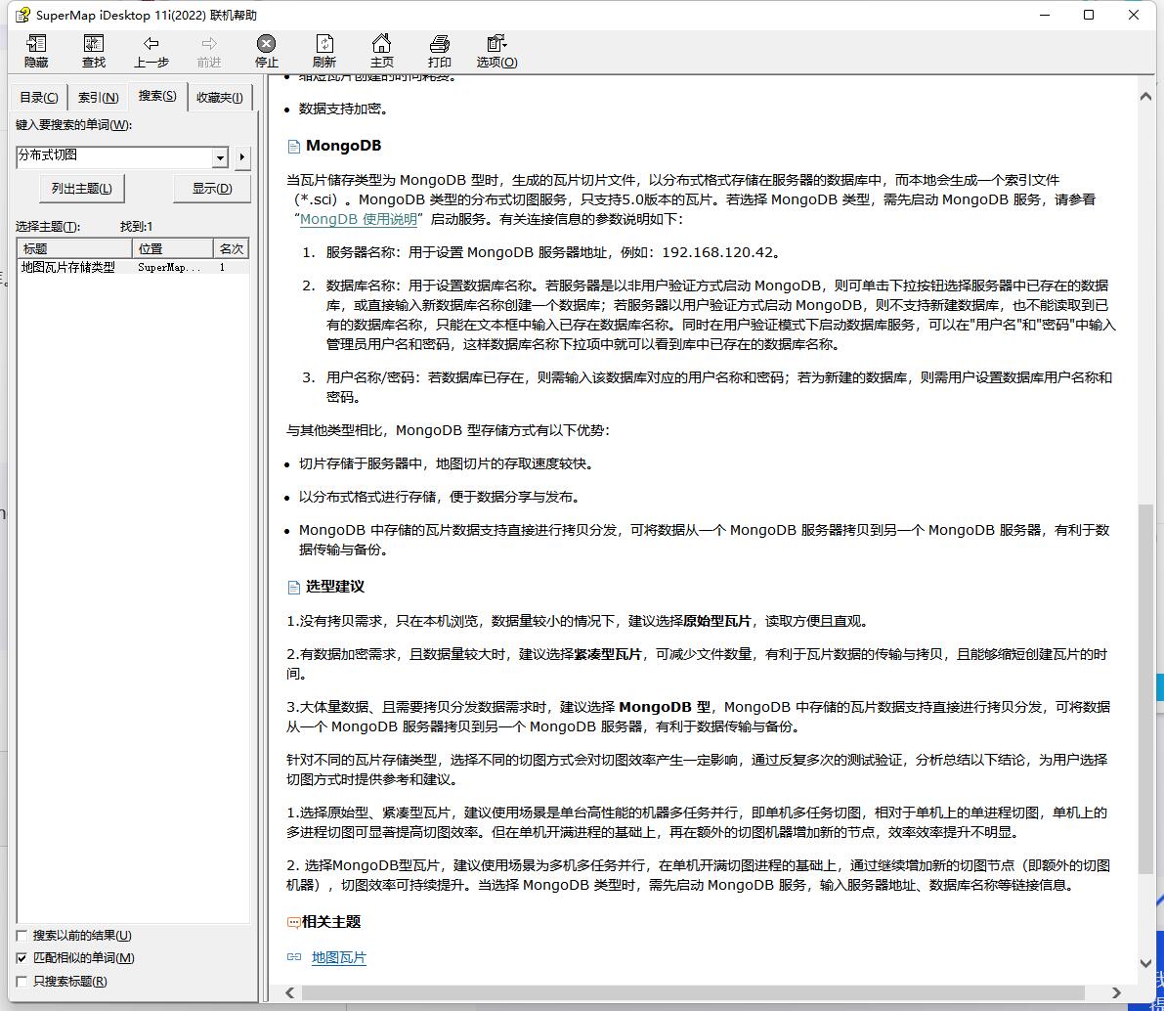1164x1011 pixels.
Task: Switch to the 目录(C) tab
Action: click(x=38, y=98)
